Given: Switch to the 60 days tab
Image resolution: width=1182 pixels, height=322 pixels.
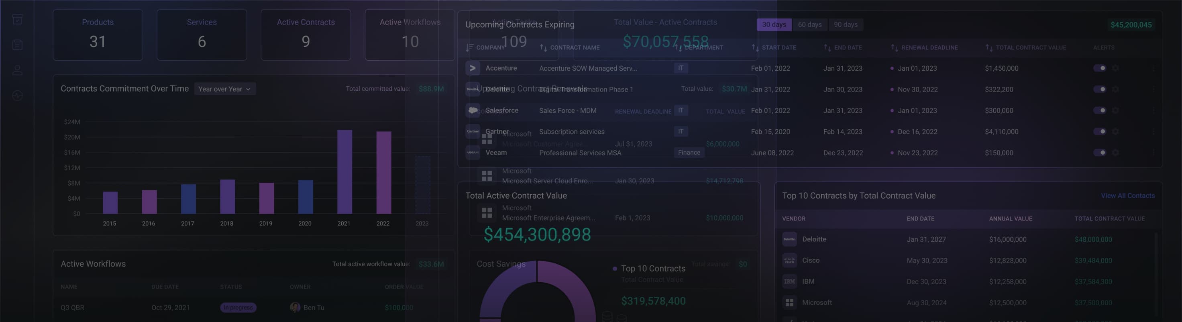Looking at the screenshot, I should (809, 25).
